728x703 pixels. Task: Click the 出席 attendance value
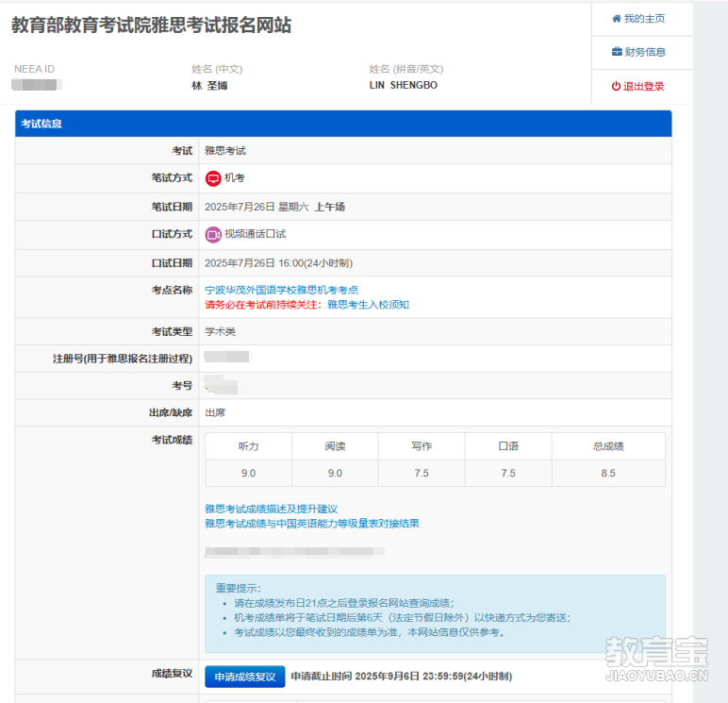(215, 412)
